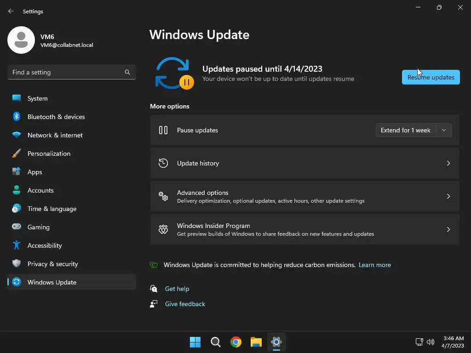This screenshot has height=353, width=471.
Task: Click the Windows Insider Program hearts icon
Action: (x=163, y=229)
